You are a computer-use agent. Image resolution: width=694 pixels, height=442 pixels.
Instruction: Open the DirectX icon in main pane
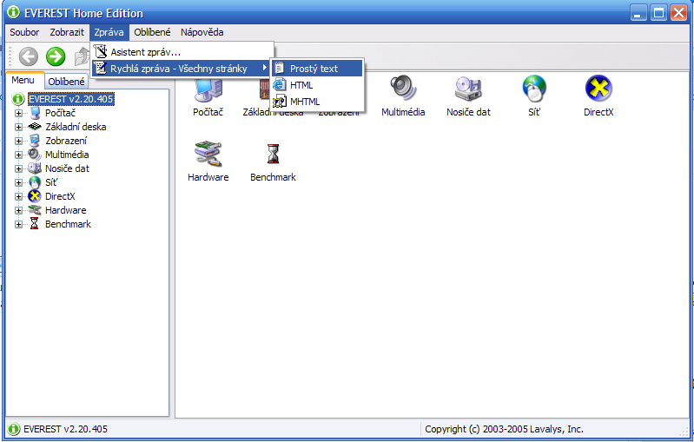tap(598, 88)
